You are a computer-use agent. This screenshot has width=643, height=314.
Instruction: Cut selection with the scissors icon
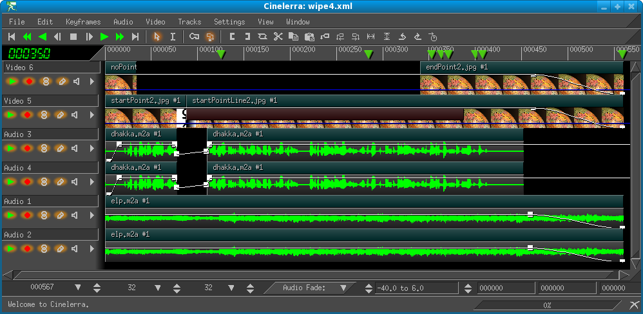tap(278, 37)
